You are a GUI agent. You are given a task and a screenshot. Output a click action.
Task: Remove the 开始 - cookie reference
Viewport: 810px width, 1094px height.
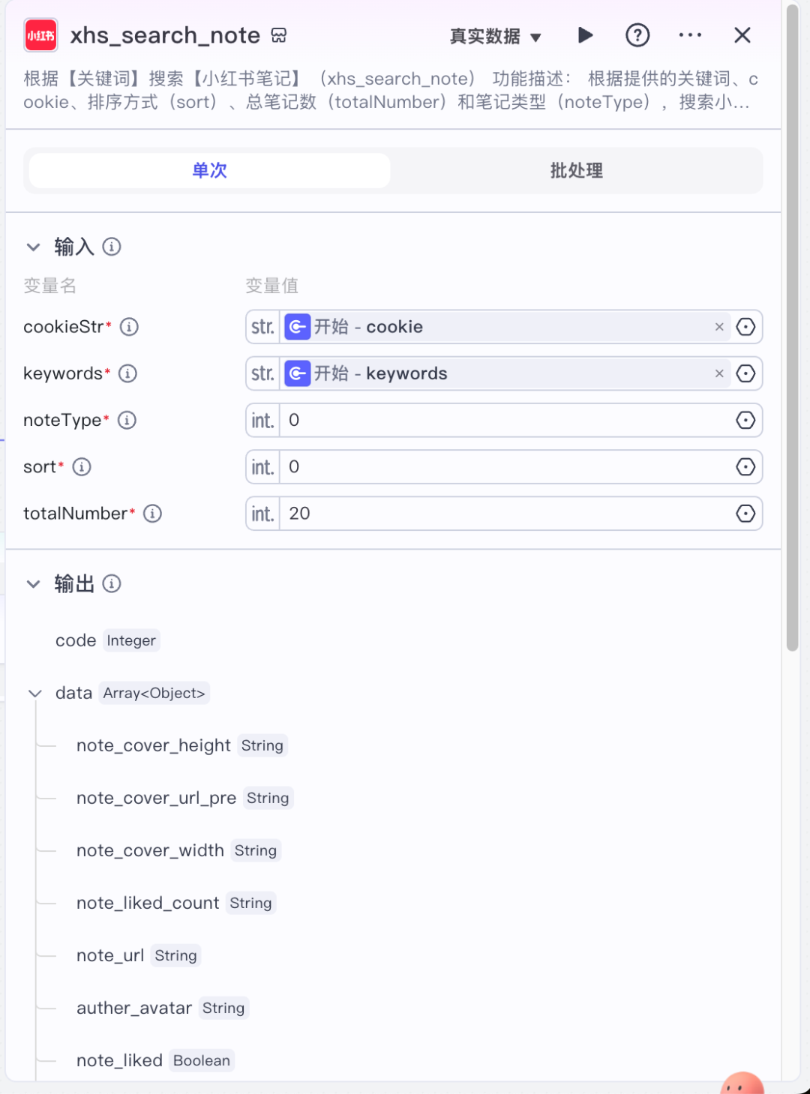(719, 327)
